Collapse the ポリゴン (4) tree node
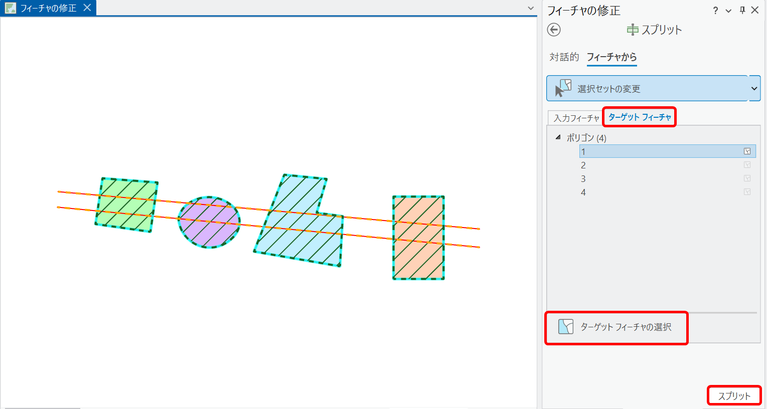This screenshot has height=409, width=767. 558,137
